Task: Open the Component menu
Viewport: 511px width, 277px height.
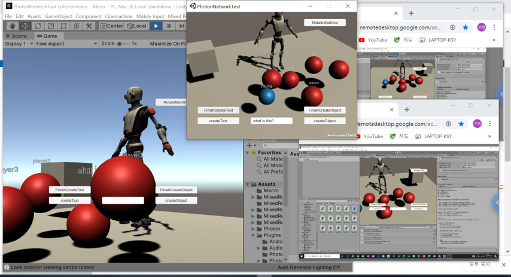Action: coord(89,16)
